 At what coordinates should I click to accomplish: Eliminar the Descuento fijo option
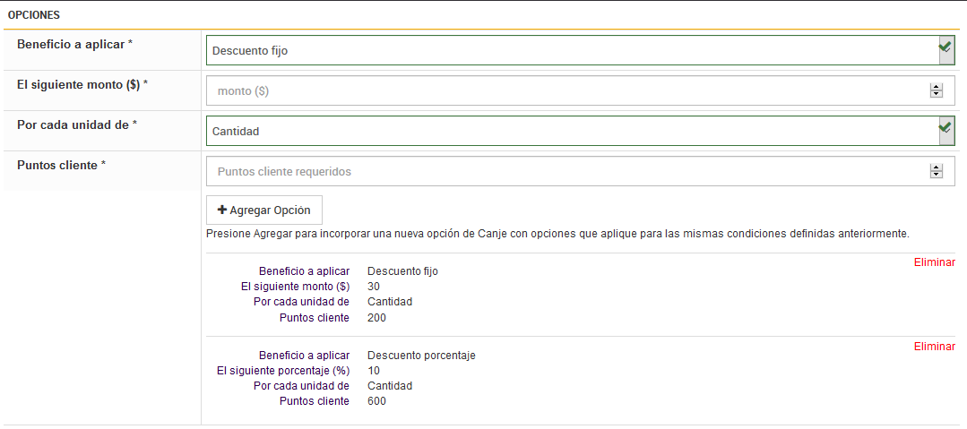[934, 262]
